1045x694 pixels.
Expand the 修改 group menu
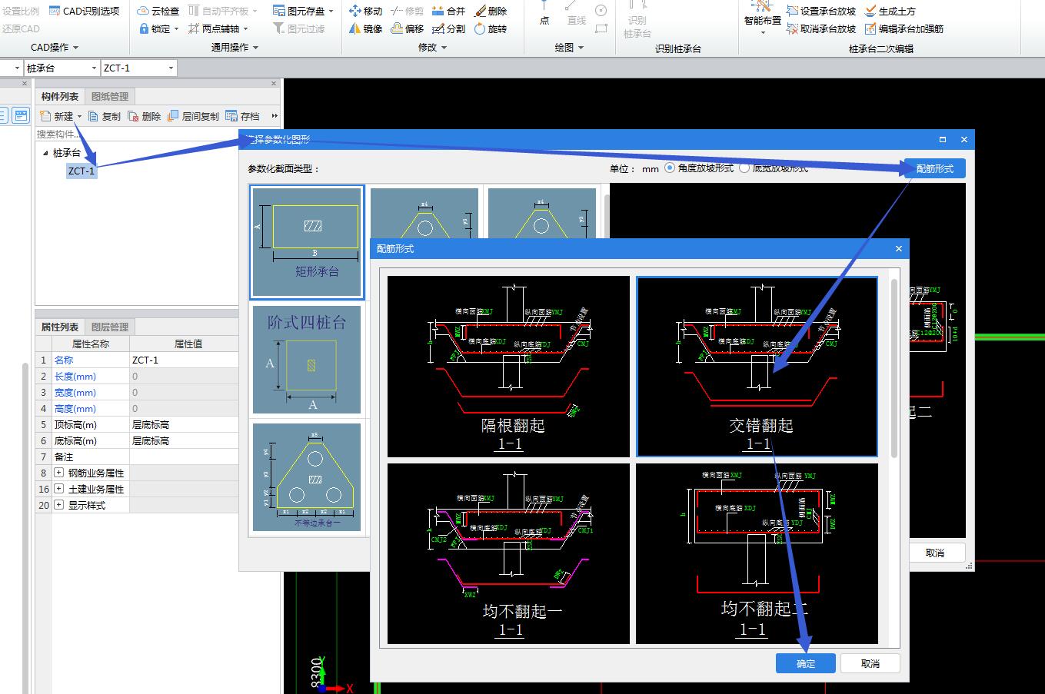[432, 48]
